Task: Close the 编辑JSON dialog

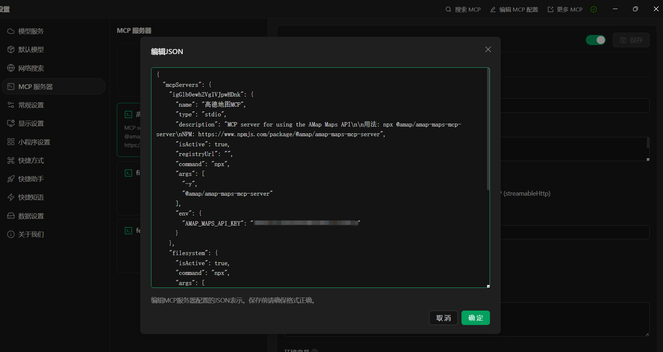Action: [488, 49]
